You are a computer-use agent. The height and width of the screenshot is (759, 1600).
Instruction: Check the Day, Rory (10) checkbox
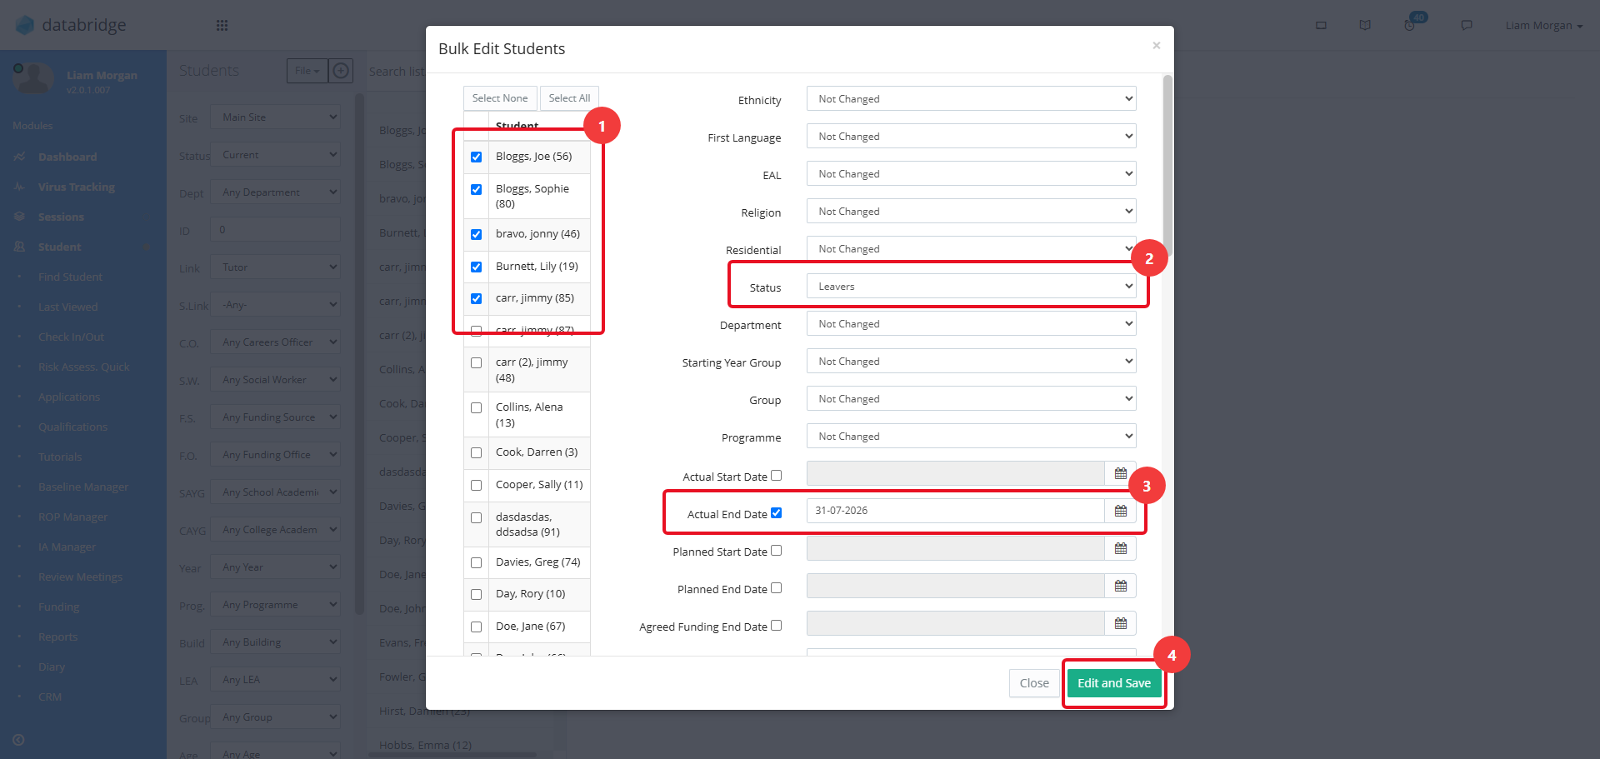(x=476, y=594)
